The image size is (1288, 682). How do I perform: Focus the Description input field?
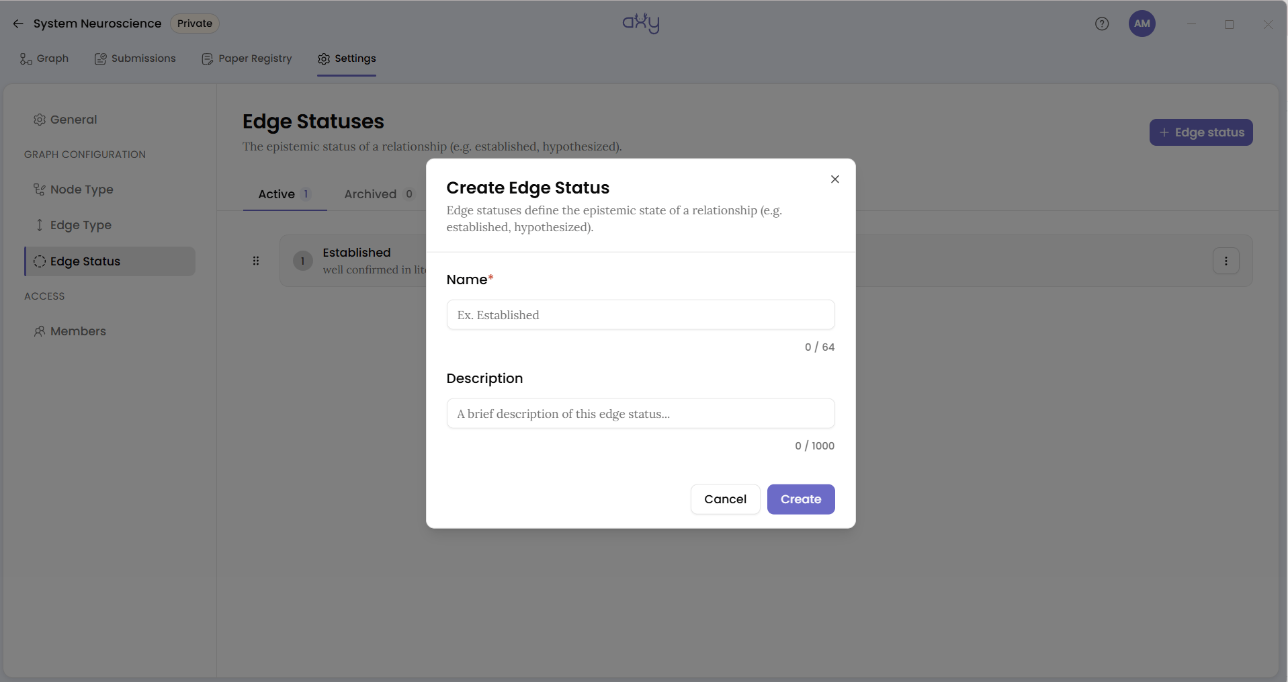click(x=640, y=413)
